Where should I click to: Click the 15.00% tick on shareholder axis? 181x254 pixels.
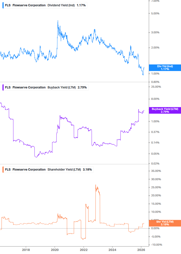pyautogui.click(x=156, y=204)
